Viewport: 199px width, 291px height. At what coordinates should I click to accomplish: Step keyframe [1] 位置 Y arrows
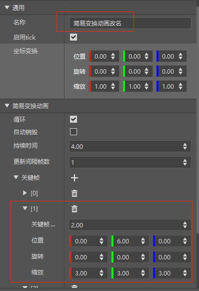tap(143, 241)
